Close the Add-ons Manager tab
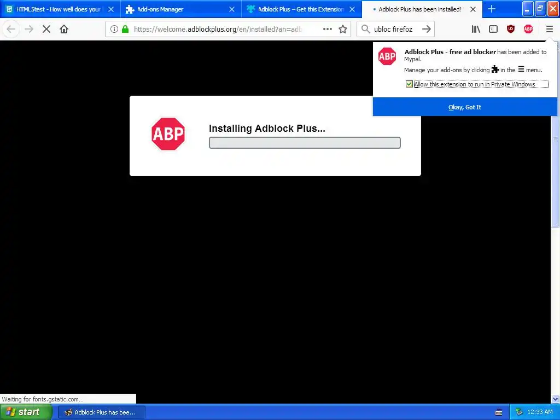560x420 pixels. 232,9
